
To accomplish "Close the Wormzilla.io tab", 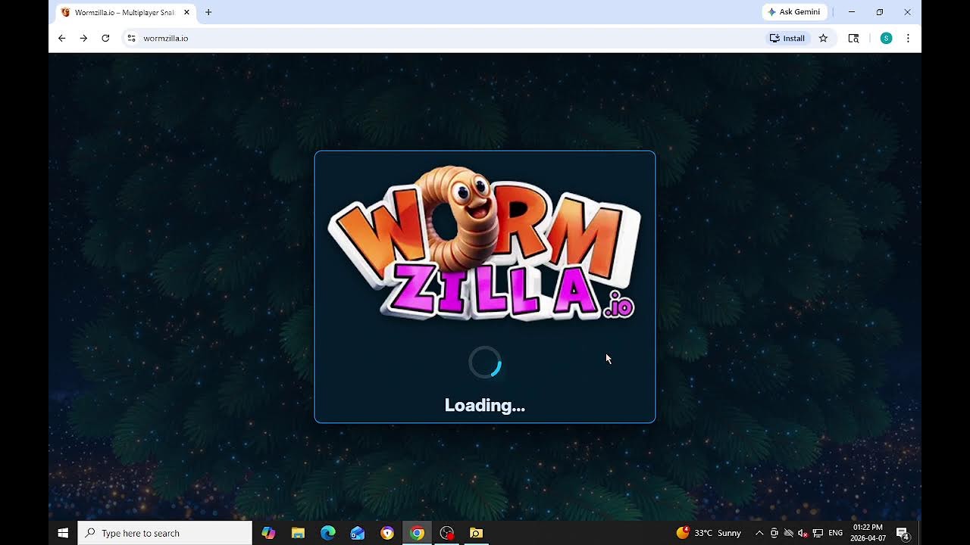I will [186, 12].
